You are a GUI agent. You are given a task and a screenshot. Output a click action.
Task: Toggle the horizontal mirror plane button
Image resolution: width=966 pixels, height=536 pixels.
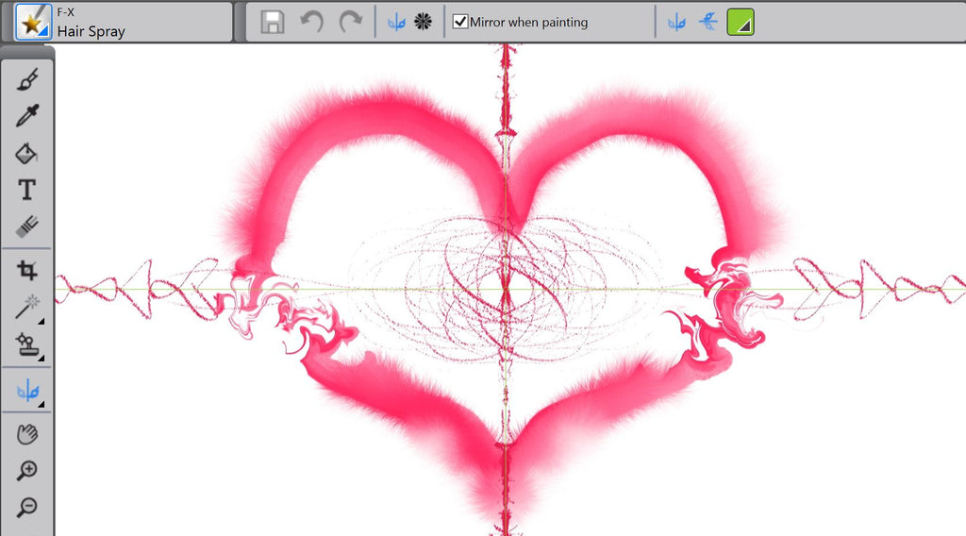point(708,22)
